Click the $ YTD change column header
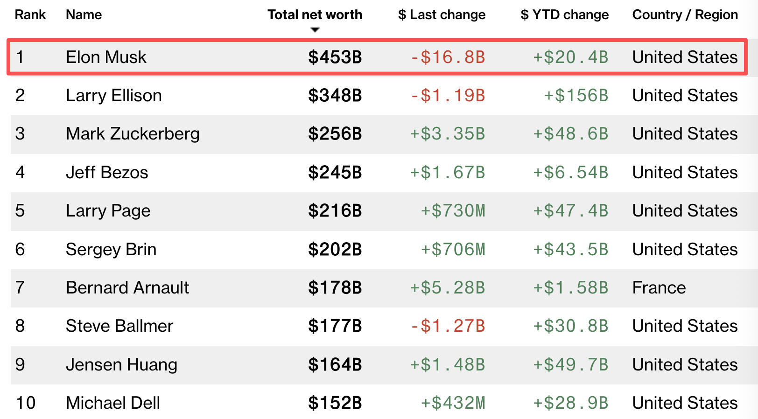The image size is (758, 419). (x=564, y=15)
